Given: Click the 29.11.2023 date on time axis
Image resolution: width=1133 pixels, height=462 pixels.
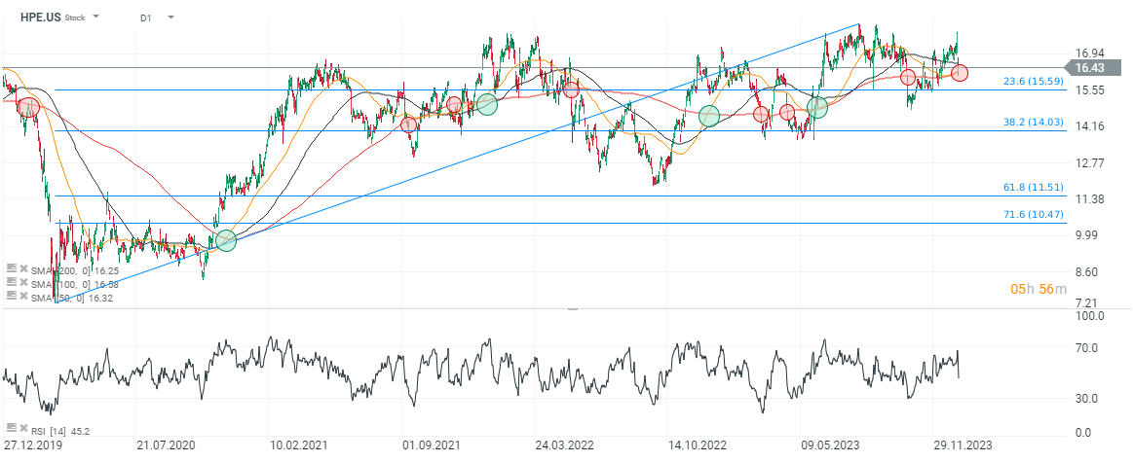Looking at the screenshot, I should click(963, 445).
